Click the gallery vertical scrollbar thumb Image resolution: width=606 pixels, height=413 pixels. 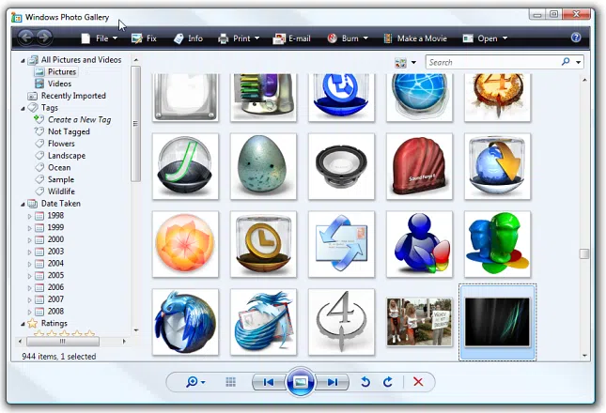(x=584, y=253)
